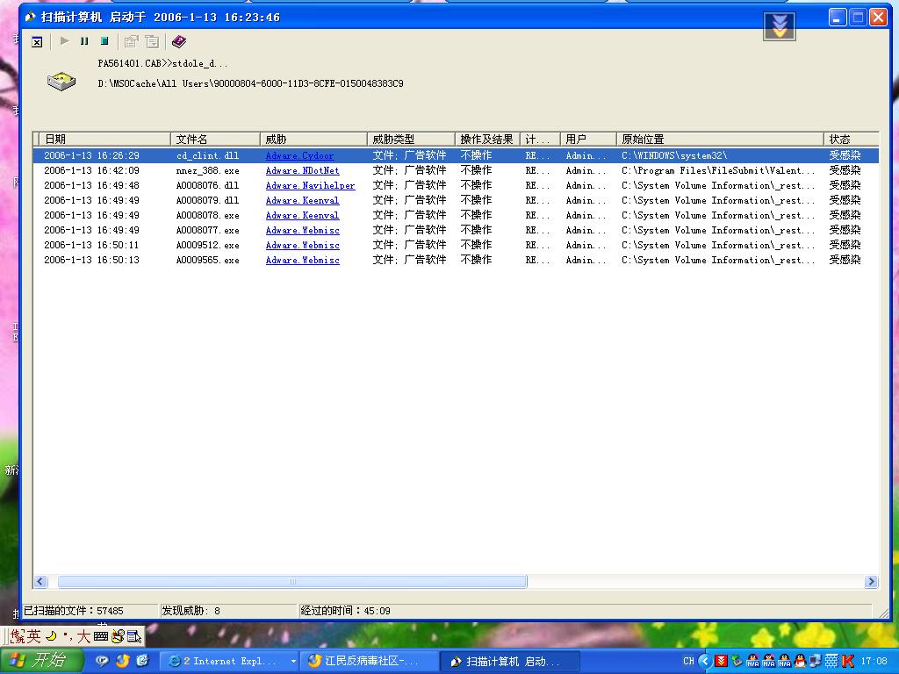Click the export list toolbar icon

coord(152,41)
